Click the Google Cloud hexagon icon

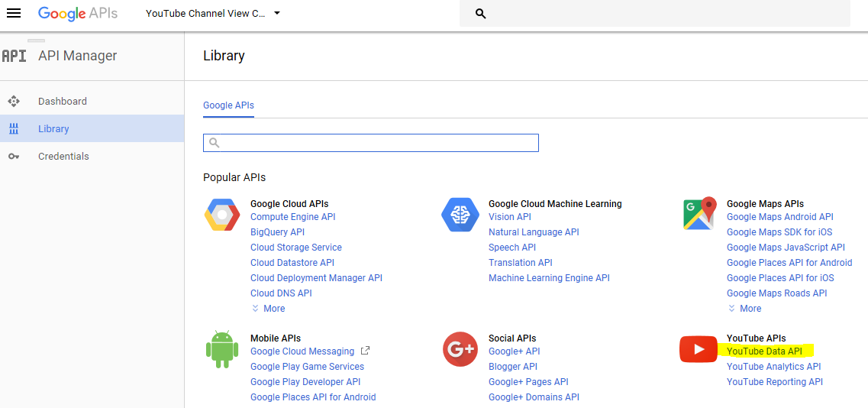(x=222, y=215)
